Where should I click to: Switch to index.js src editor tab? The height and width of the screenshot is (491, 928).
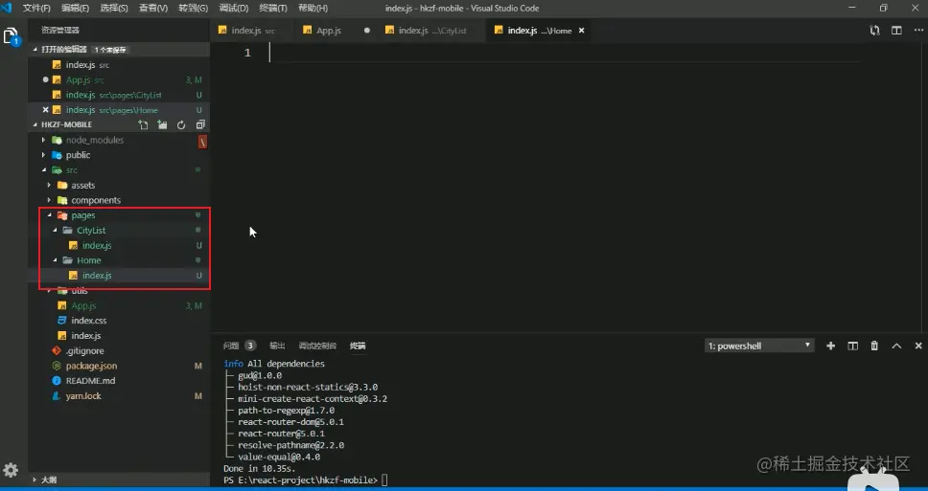pyautogui.click(x=251, y=31)
